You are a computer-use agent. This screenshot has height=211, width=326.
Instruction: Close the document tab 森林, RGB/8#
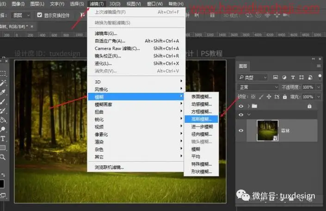point(32,26)
